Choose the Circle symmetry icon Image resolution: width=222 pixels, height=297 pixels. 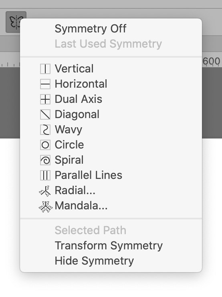coord(45,145)
